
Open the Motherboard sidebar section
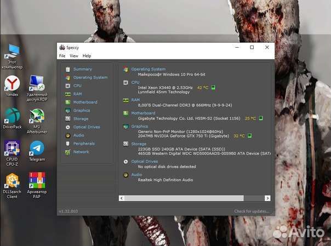pos(85,102)
